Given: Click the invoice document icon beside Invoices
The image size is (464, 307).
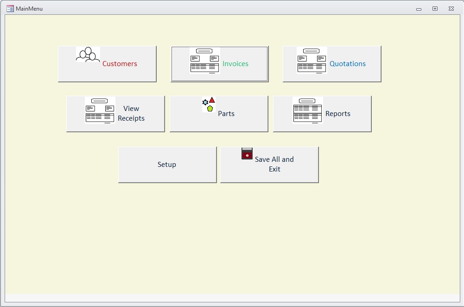Looking at the screenshot, I should [x=204, y=61].
